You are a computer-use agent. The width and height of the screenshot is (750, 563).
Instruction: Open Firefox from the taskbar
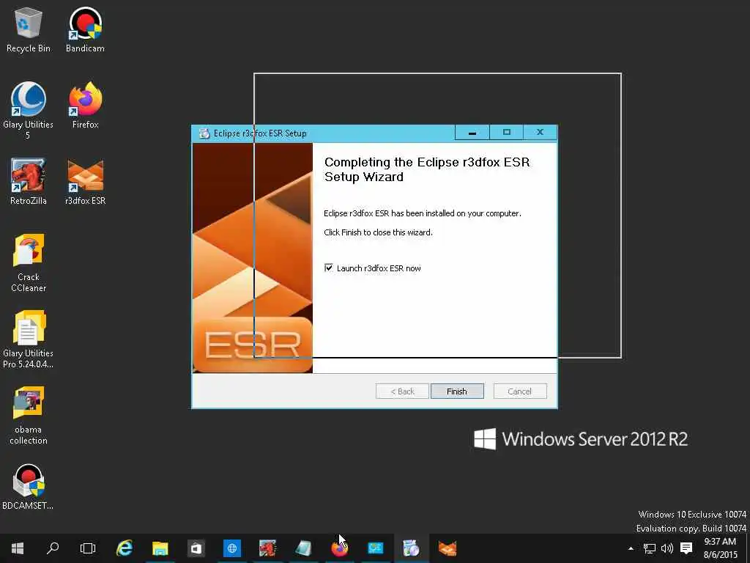tap(340, 548)
